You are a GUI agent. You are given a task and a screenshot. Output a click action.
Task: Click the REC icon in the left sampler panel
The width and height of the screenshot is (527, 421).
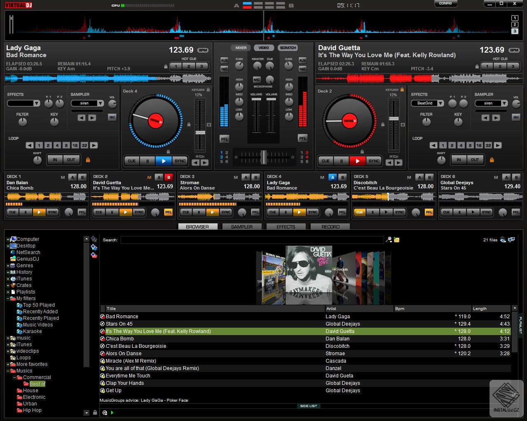point(112,117)
